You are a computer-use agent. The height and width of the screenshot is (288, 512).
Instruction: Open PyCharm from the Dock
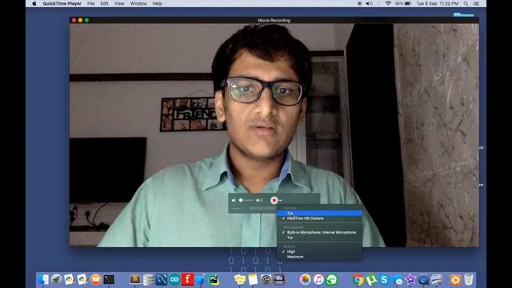tap(214, 280)
